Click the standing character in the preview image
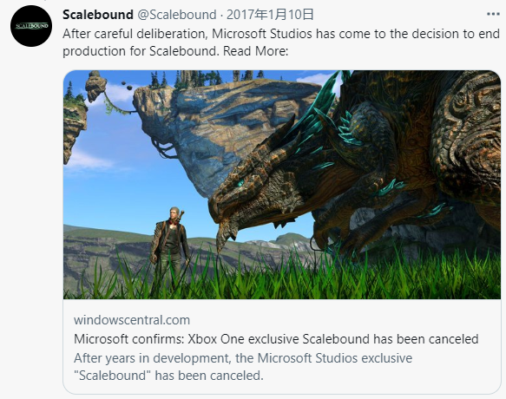Viewport: 506px width, 399px height. (170, 246)
